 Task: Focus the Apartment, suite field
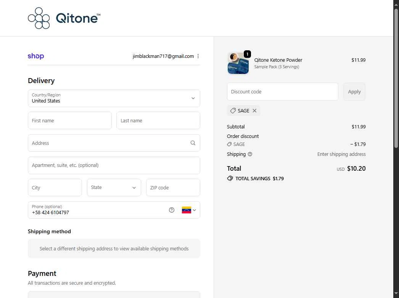point(114,165)
